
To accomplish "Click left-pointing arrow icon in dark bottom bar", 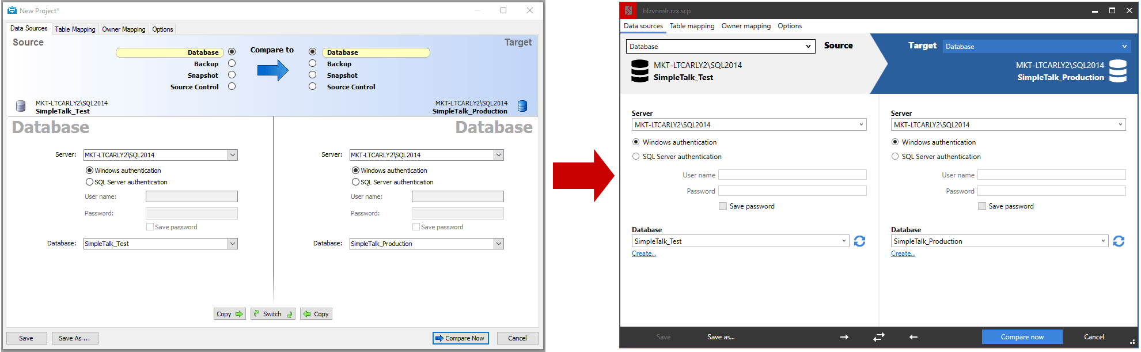I will pyautogui.click(x=913, y=337).
